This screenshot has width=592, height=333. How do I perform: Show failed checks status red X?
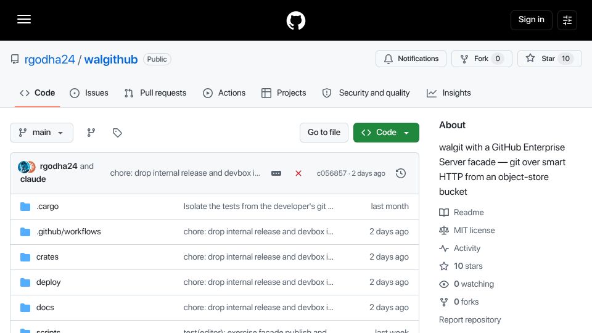(x=298, y=173)
